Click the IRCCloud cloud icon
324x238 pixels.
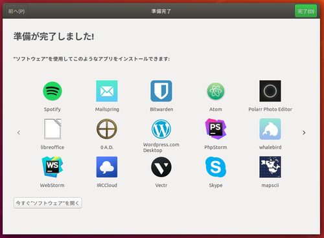coord(107,167)
